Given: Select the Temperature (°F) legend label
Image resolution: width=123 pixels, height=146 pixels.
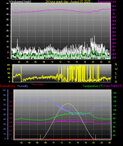Looking at the screenshot, I should pyautogui.click(x=93, y=86).
